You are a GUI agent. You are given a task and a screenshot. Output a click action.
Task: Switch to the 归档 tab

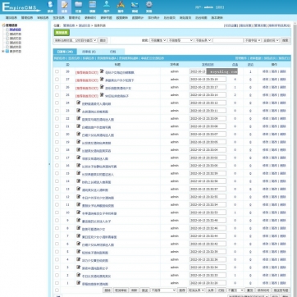(x=113, y=52)
